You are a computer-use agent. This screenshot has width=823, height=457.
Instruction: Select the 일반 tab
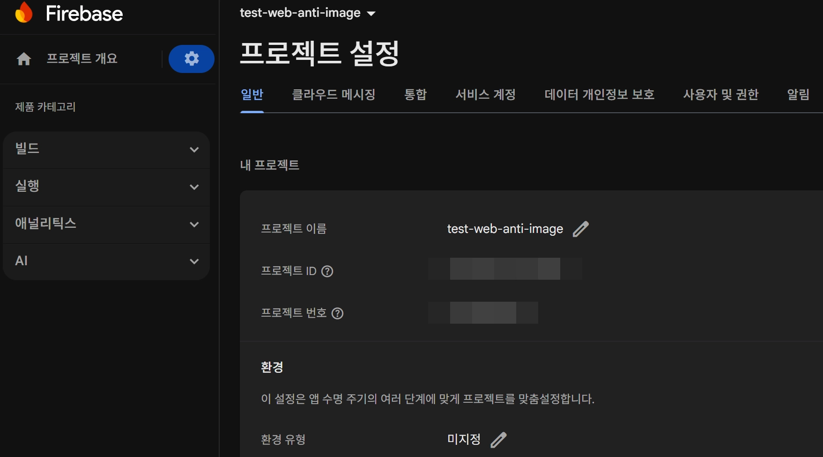pos(252,95)
